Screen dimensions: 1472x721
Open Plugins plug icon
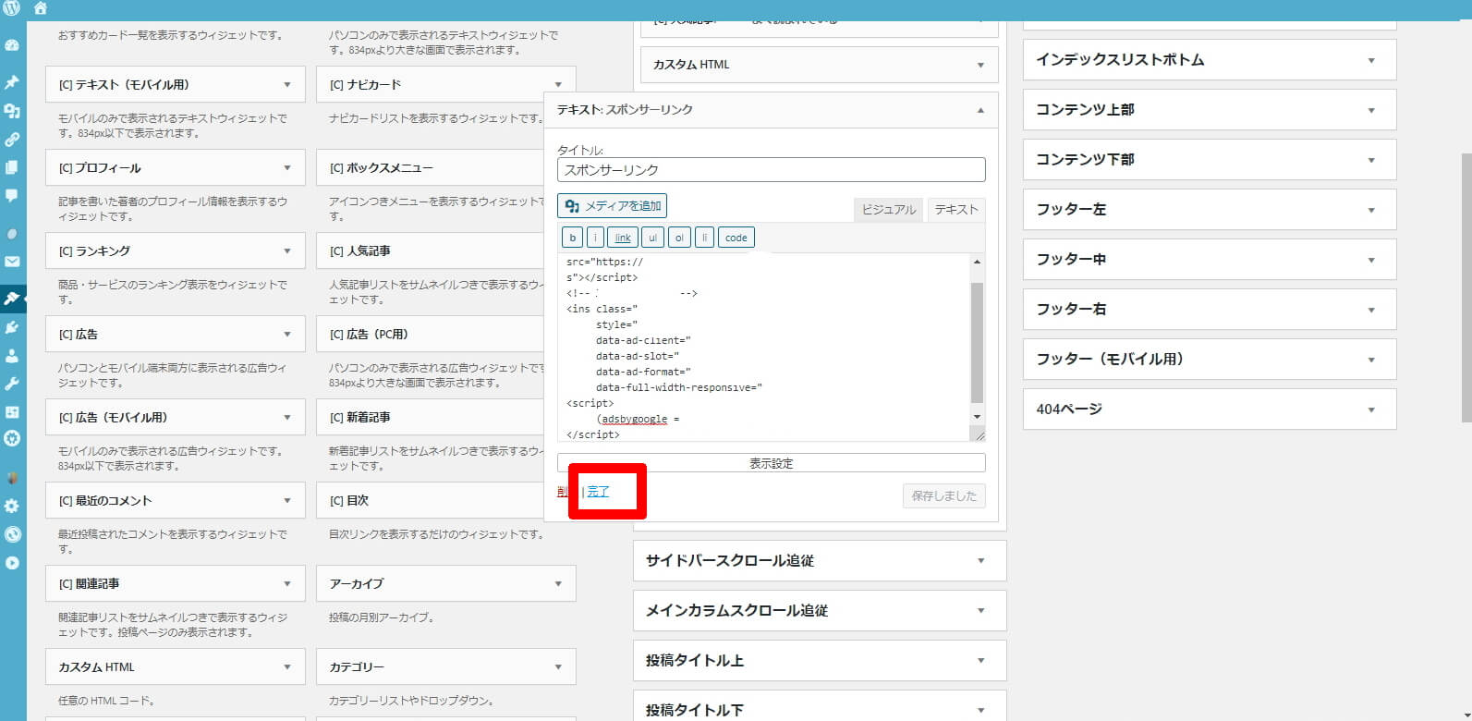click(x=12, y=327)
